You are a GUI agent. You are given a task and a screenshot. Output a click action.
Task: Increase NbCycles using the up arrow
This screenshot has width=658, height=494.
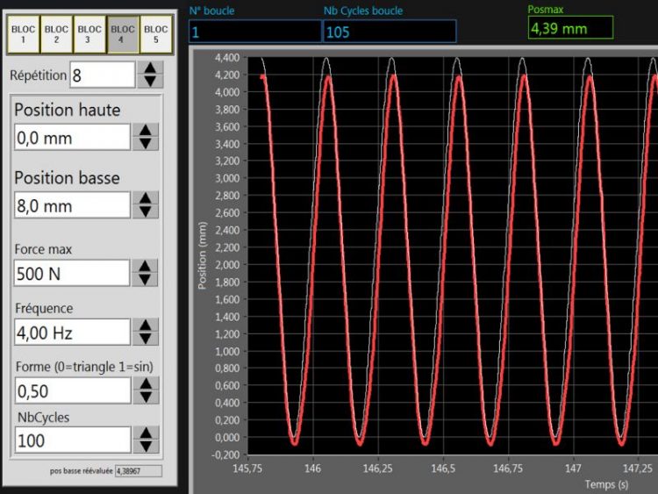(146, 433)
